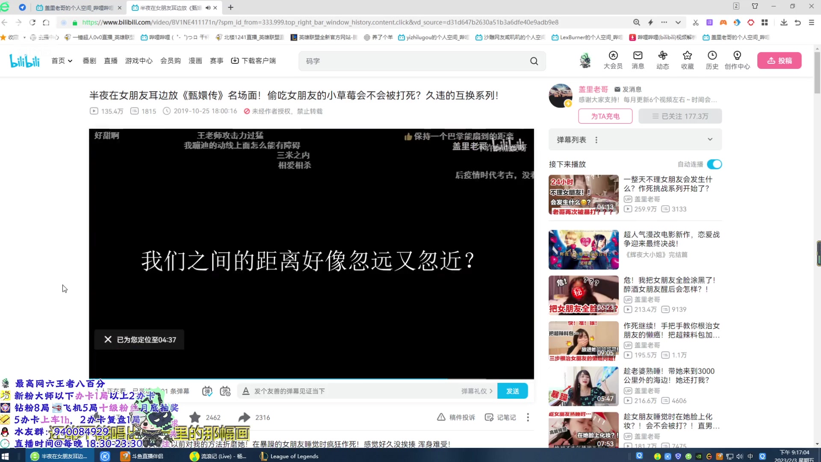Open thumbnail 一整天不理女朋友 video
Viewport: 821px width, 462px height.
pos(583,195)
